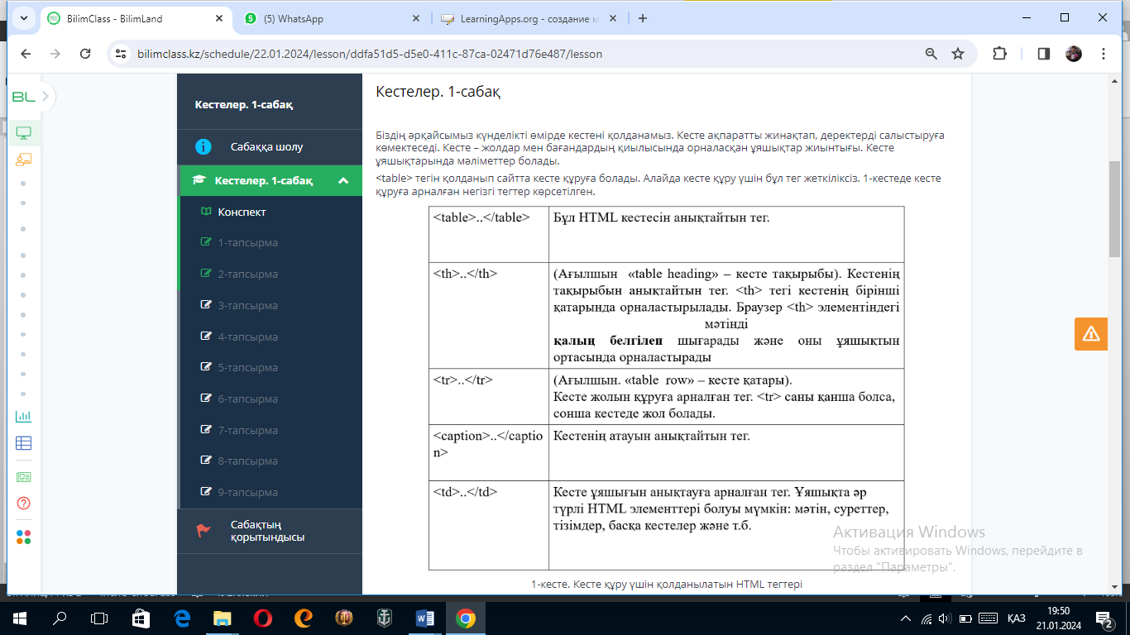Open the blue table grid sidebar icon

click(23, 443)
